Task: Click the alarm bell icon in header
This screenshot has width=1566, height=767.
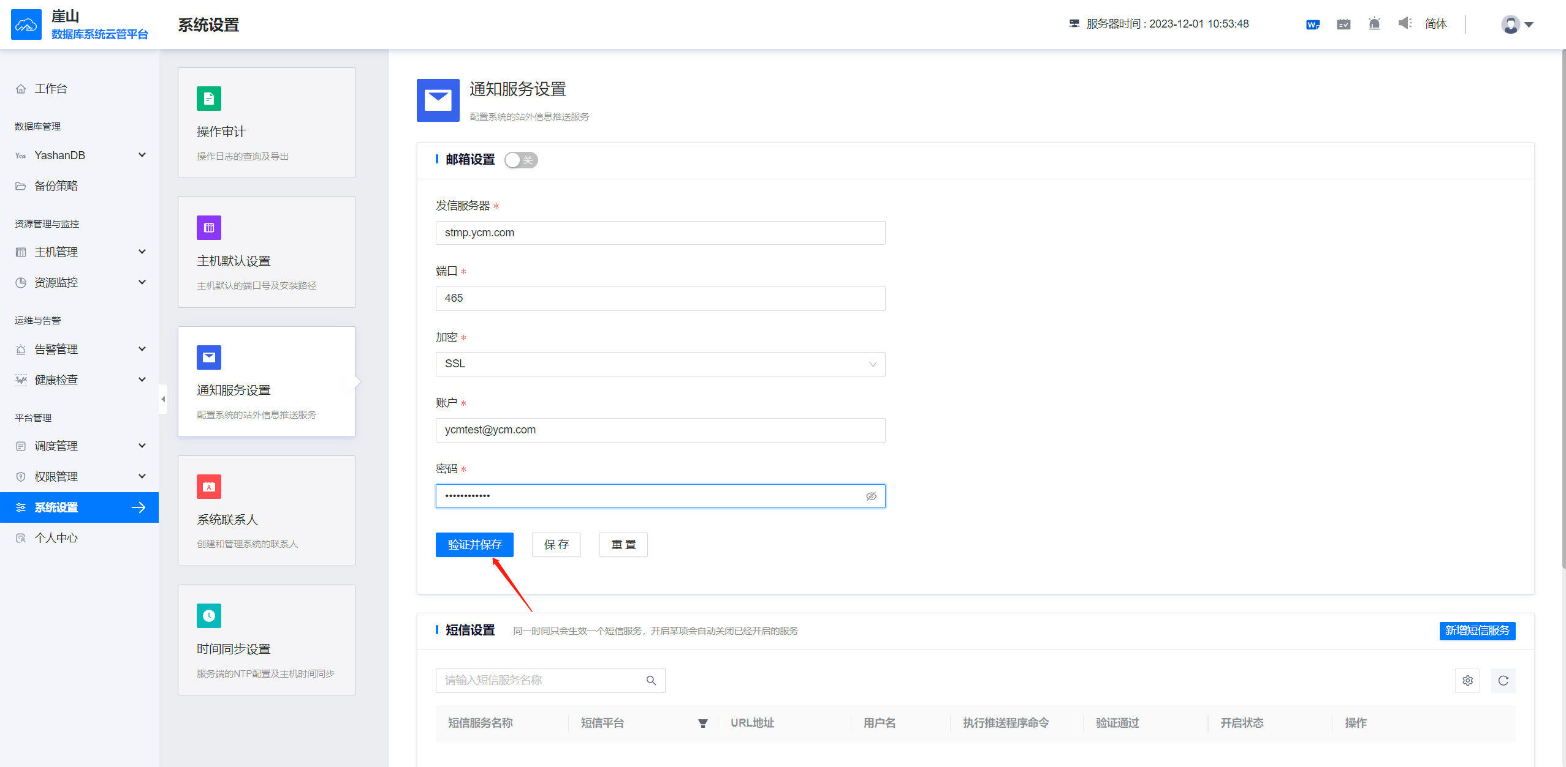Action: point(1374,24)
